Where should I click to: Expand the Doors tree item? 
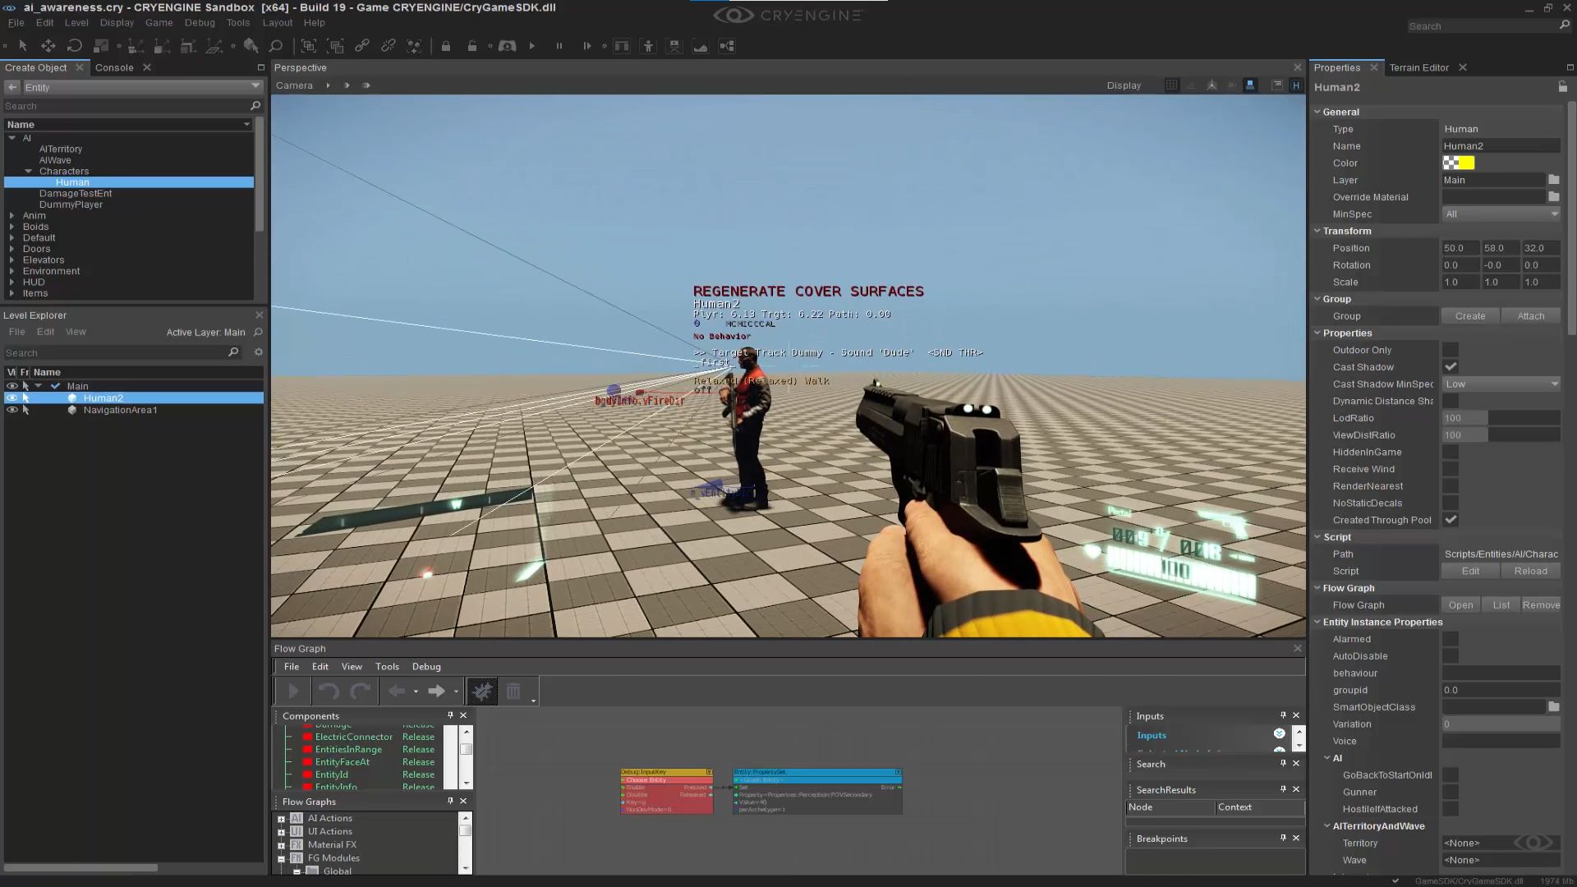[11, 249]
